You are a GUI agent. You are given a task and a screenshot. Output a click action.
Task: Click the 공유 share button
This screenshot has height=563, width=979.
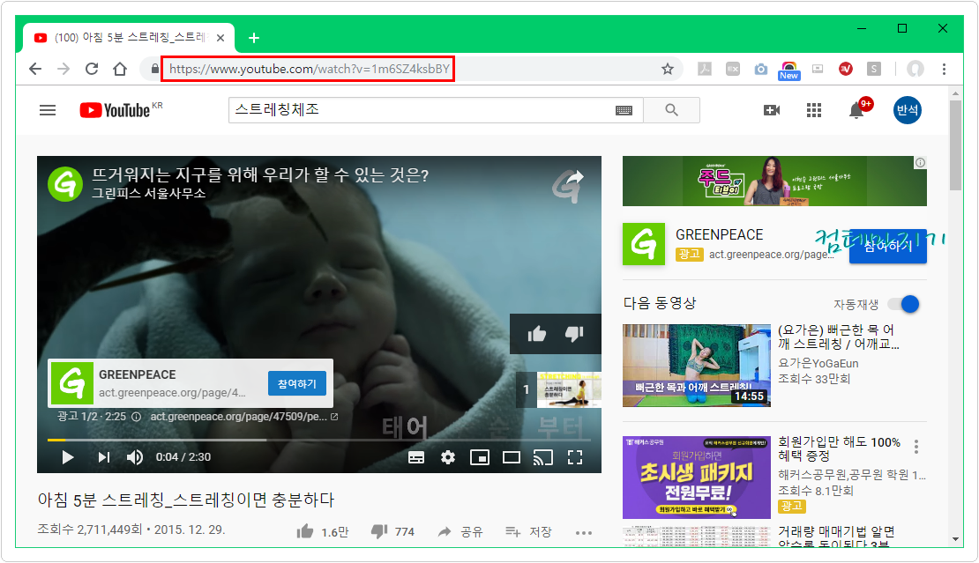point(460,532)
